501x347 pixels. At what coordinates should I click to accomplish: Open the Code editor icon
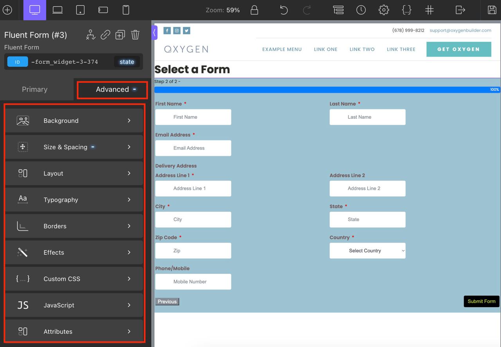[407, 10]
